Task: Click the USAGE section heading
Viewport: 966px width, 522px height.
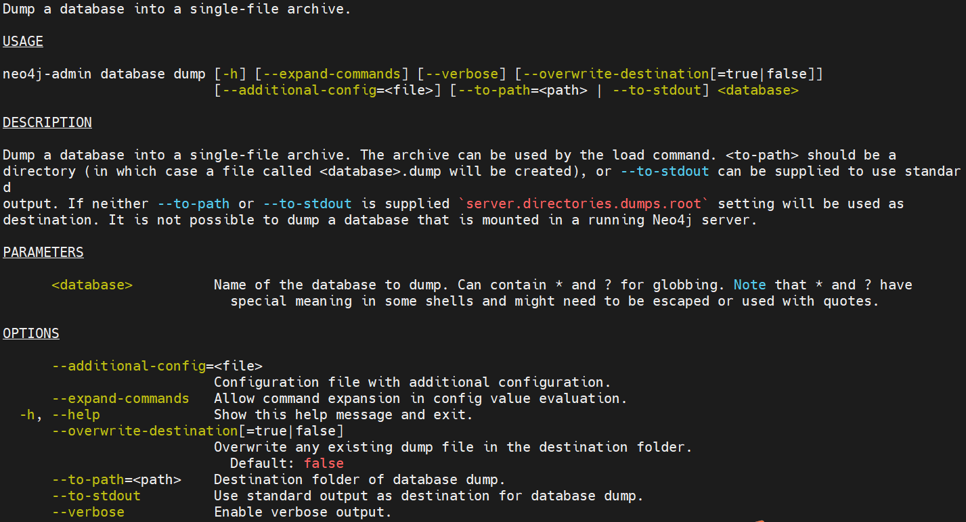Action: 23,41
